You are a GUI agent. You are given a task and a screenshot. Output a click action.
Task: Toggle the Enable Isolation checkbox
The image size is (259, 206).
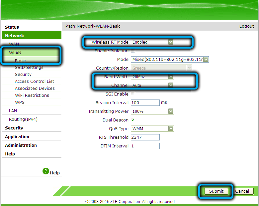tap(133, 51)
